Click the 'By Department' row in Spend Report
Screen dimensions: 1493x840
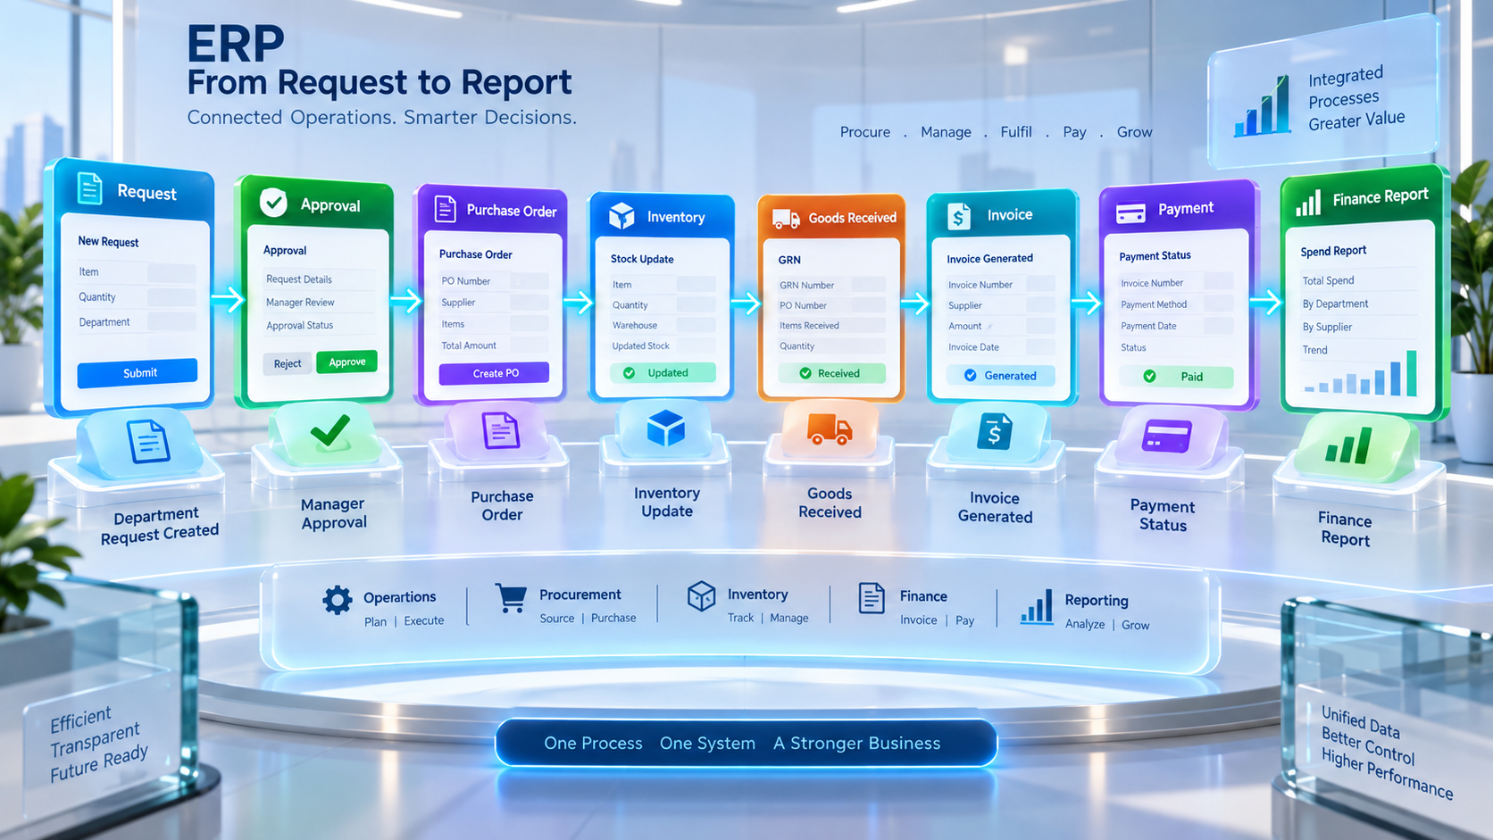(x=1359, y=304)
